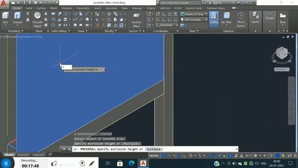Open Microsoft Edge from the taskbar
This screenshot has height=168, width=298.
tap(131, 163)
